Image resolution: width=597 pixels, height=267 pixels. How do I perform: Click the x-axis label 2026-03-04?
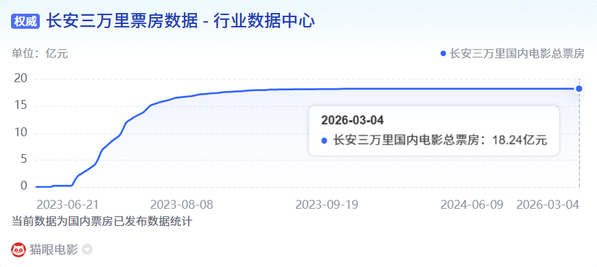(x=548, y=205)
